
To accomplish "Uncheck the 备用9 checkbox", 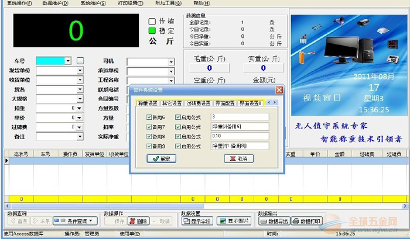I will point(148,146).
